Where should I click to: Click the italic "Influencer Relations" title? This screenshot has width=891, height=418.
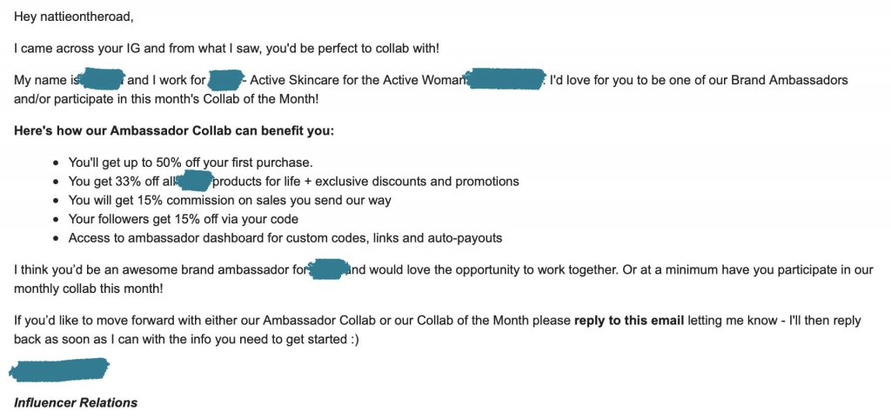pos(76,403)
